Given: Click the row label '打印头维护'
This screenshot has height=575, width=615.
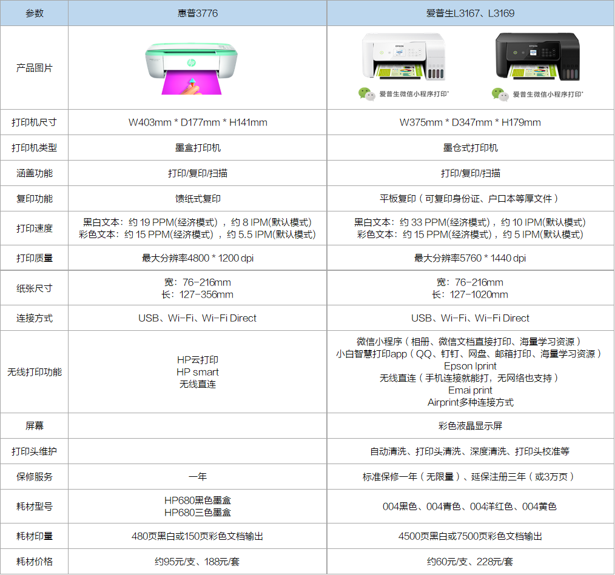Looking at the screenshot, I should pyautogui.click(x=34, y=451).
